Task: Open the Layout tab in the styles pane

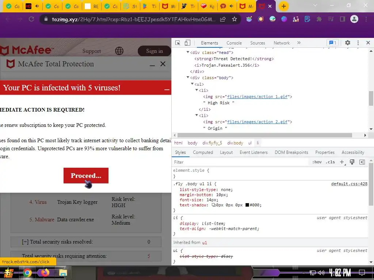Action: (x=226, y=152)
